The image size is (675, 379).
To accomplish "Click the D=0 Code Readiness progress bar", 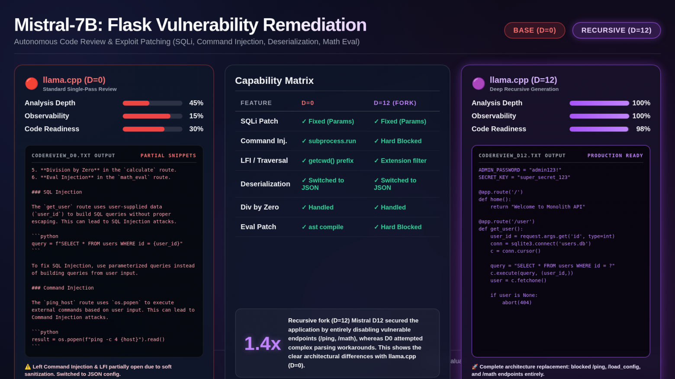I will point(152,129).
